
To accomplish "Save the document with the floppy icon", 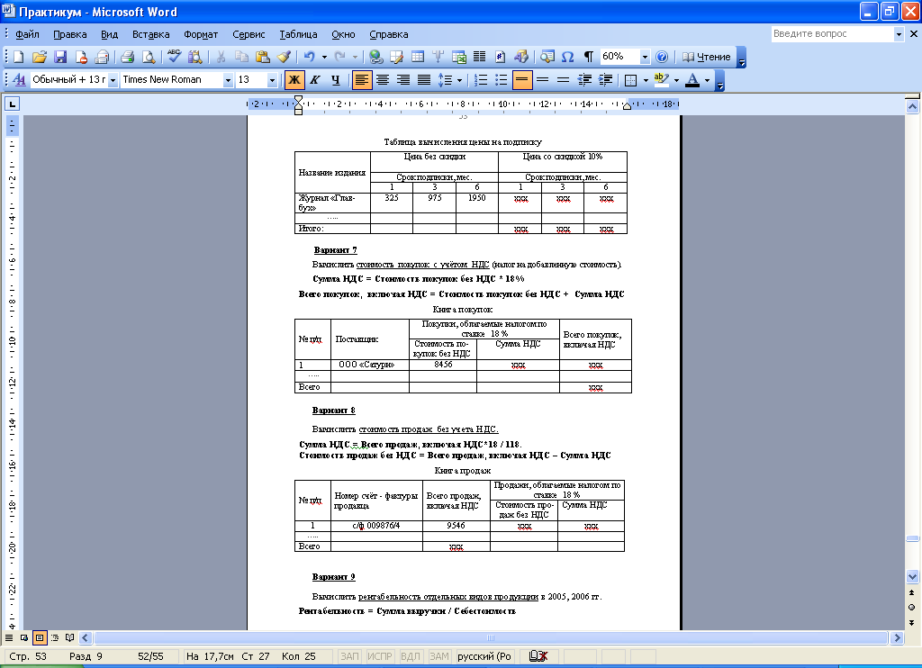I will pyautogui.click(x=60, y=57).
